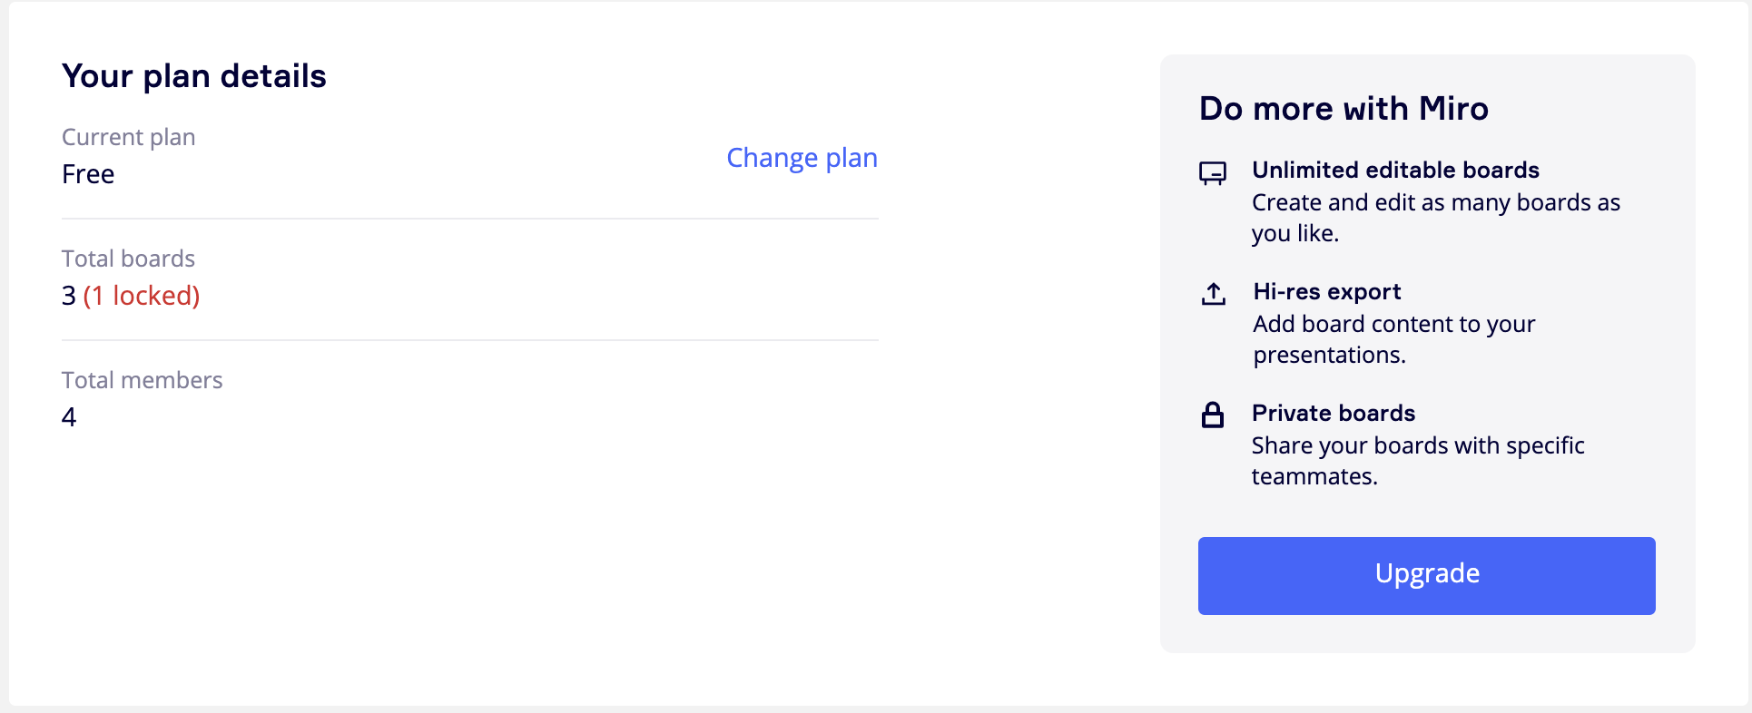The width and height of the screenshot is (1752, 713).
Task: Click the "Do more with Miro" heading
Action: 1344,109
